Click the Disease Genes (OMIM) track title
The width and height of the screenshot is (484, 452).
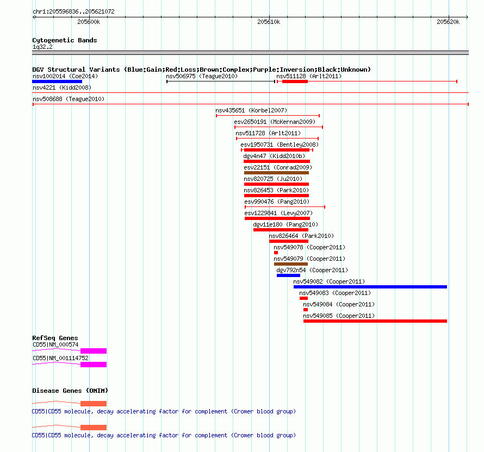tap(70, 391)
